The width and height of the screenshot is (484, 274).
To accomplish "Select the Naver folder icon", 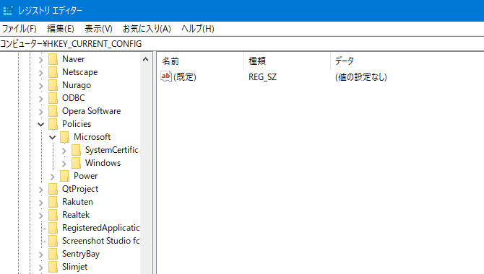I will [x=53, y=59].
